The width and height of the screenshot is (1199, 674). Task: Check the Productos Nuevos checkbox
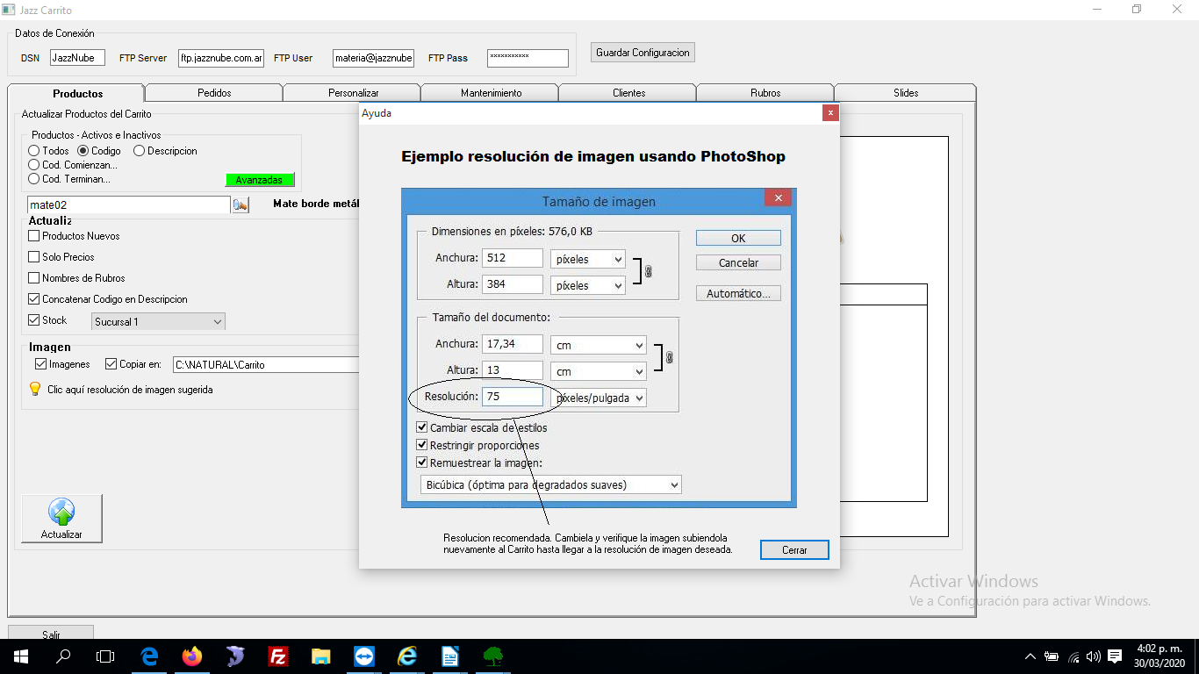click(x=34, y=236)
